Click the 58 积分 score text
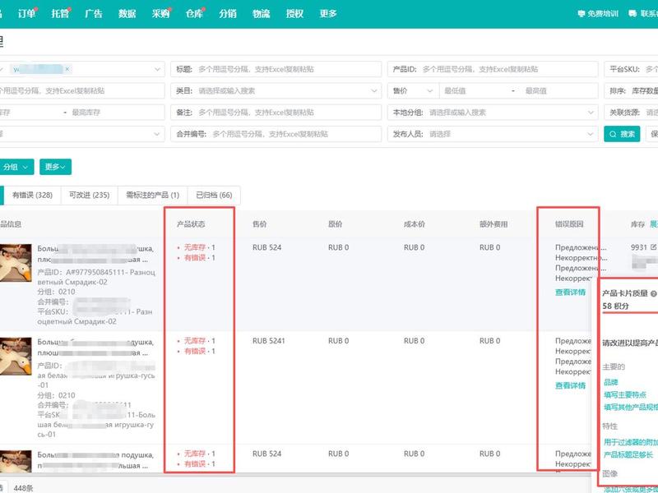 615,306
